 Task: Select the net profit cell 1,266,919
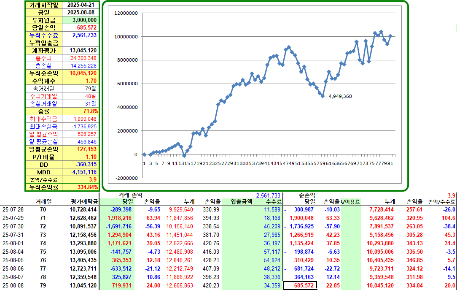[x=302, y=235]
